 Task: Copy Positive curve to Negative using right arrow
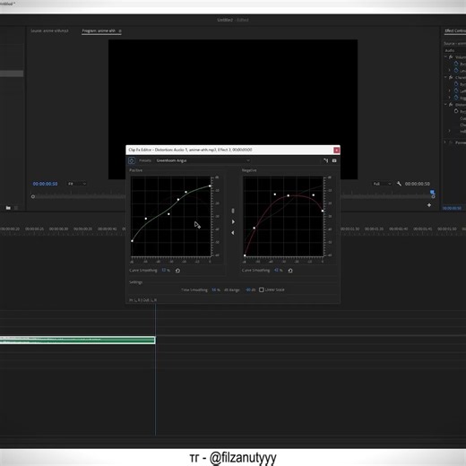tap(233, 222)
